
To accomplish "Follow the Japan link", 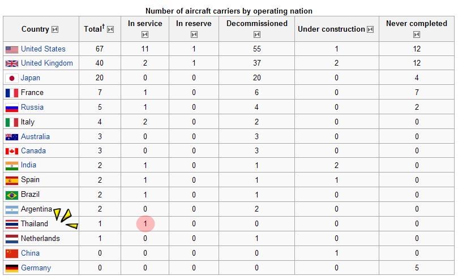I will coord(31,77).
